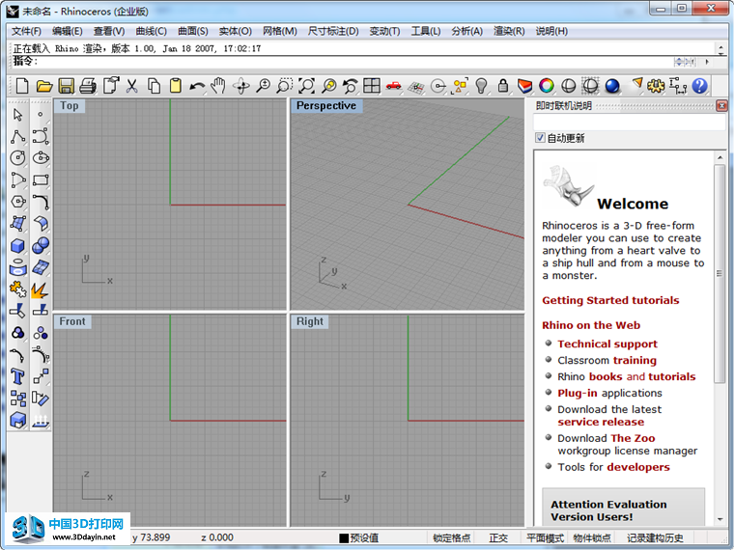
Task: Open the color wheel icon
Action: coord(547,86)
